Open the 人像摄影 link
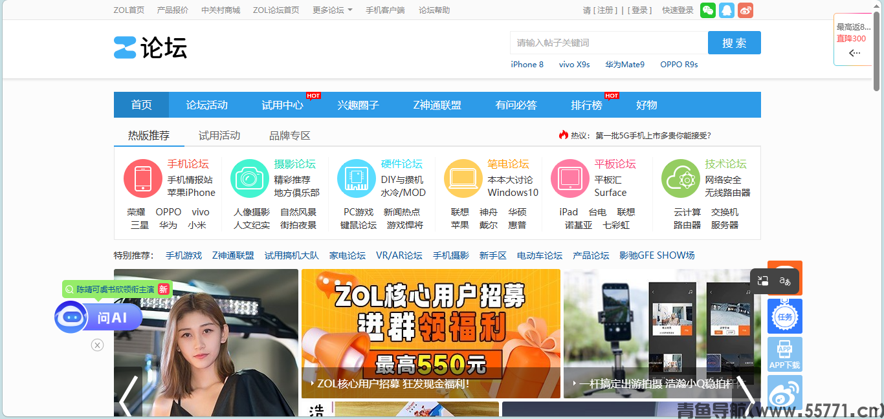Screen dimensions: 884x419 (x=252, y=212)
